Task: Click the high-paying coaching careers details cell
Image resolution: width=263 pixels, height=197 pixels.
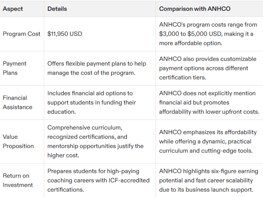Action: (98, 180)
